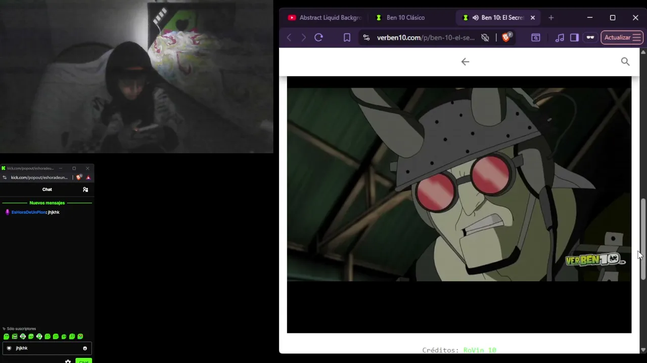Image resolution: width=647 pixels, height=363 pixels.
Task: Minimize the Brave browser window
Action: (x=590, y=18)
